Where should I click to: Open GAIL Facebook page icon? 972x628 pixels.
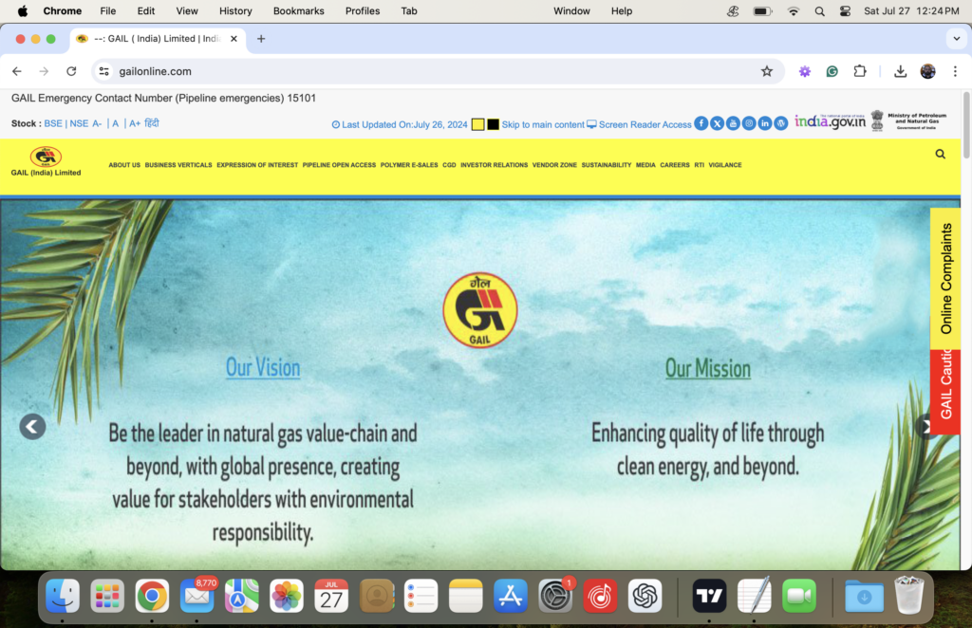click(701, 123)
